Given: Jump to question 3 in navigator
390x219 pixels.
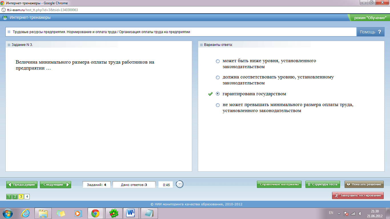Looking at the screenshot, I should tap(21, 196).
